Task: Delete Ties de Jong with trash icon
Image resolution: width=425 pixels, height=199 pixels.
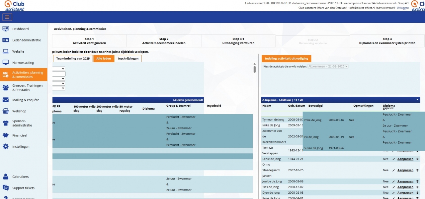Action: (x=417, y=187)
